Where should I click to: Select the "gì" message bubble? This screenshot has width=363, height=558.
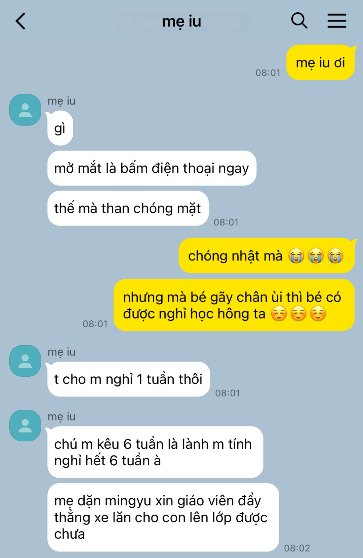tap(60, 128)
